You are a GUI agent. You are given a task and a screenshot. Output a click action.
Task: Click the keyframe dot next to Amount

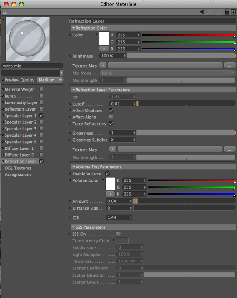pos(70,201)
